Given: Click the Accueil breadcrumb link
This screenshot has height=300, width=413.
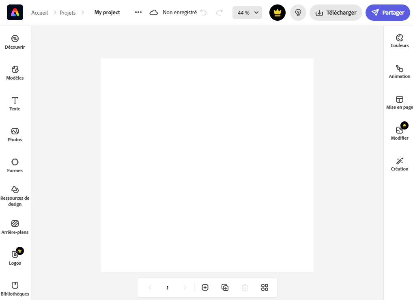Looking at the screenshot, I should 39,13.
